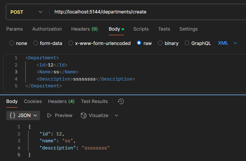This screenshot has height=161, width=246.
Task: Expand the XML format dropdown
Action: (228, 43)
